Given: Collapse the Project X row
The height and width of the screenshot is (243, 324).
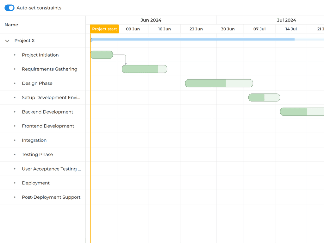Looking at the screenshot, I should (x=7, y=40).
